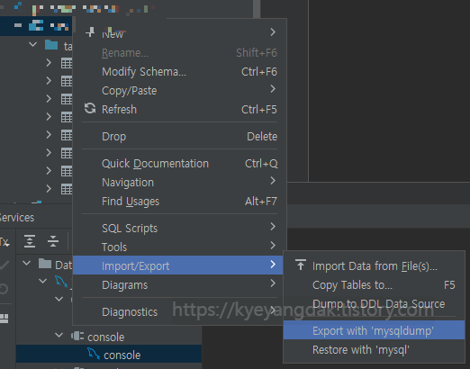Choose Import Data from File(s)...

point(374,265)
